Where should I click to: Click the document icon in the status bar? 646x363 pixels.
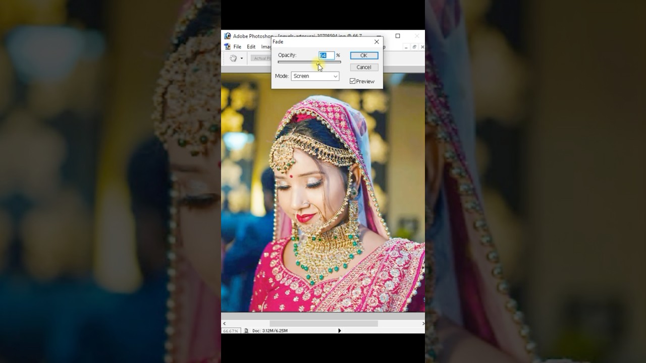(246, 331)
